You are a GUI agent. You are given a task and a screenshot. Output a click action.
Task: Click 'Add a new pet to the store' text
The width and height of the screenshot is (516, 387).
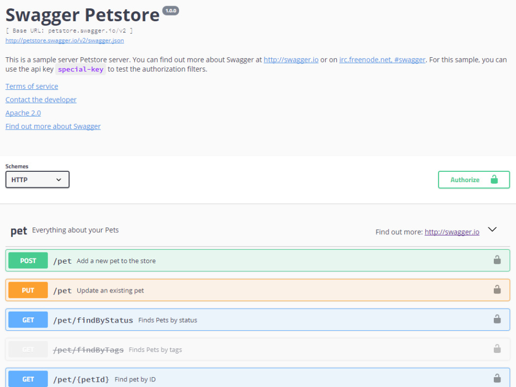[x=116, y=261]
